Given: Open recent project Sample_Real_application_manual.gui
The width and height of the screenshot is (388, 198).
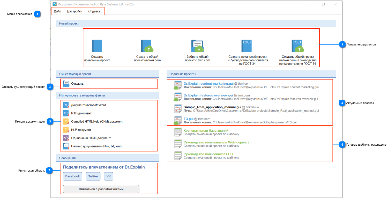Looking at the screenshot, I should point(212,107).
